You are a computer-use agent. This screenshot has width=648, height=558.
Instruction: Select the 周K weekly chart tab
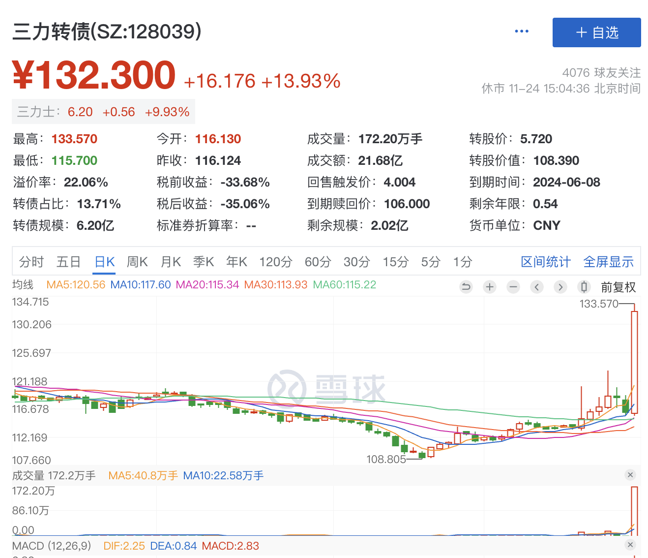coord(137,262)
